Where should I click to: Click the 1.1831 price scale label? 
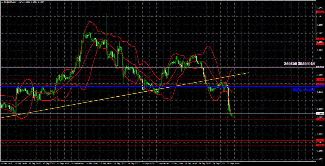coord(320,50)
